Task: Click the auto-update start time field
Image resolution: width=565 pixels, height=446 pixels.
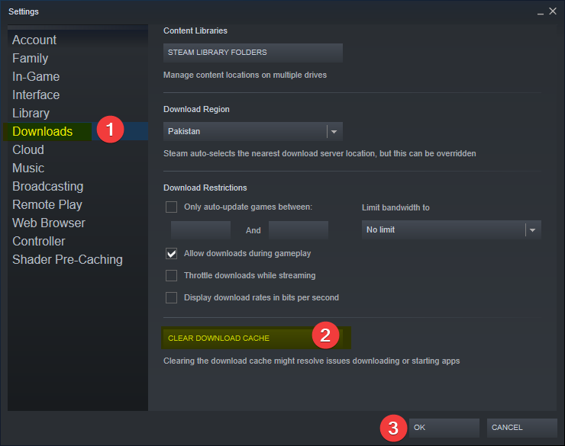Action: [201, 230]
